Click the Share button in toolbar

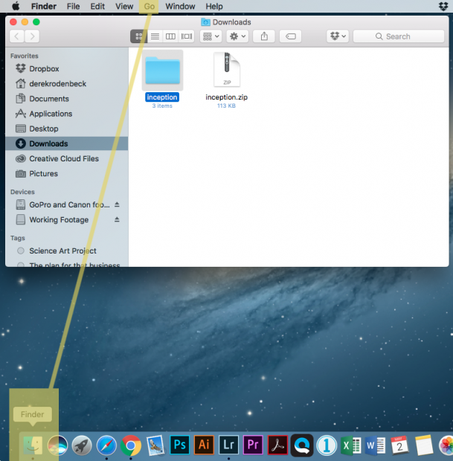tap(264, 36)
